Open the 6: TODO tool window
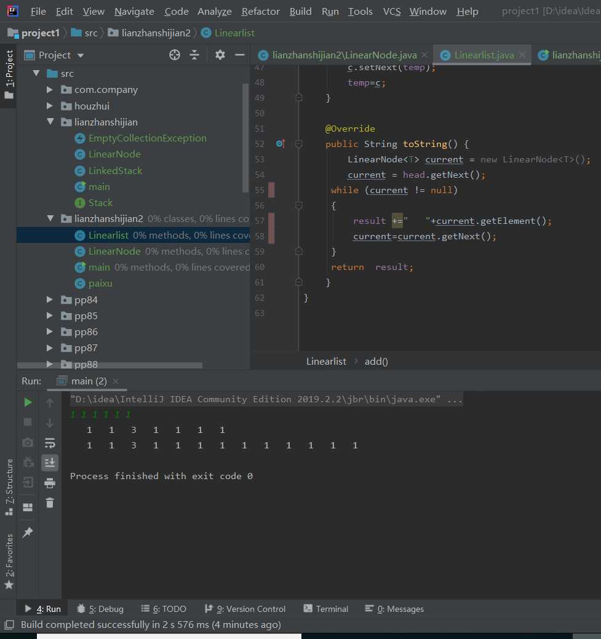This screenshot has width=601, height=639. 164,609
